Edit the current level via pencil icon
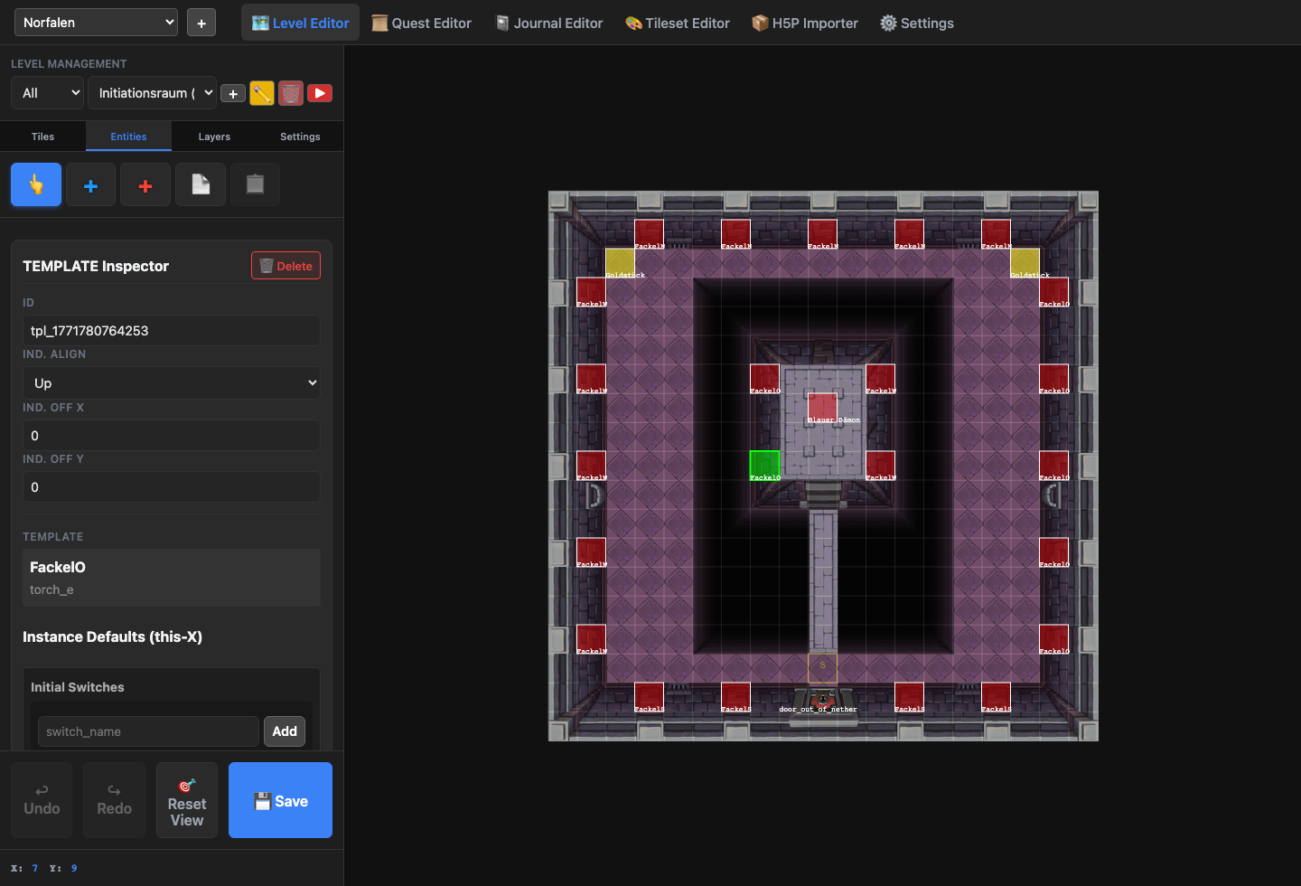 point(262,92)
